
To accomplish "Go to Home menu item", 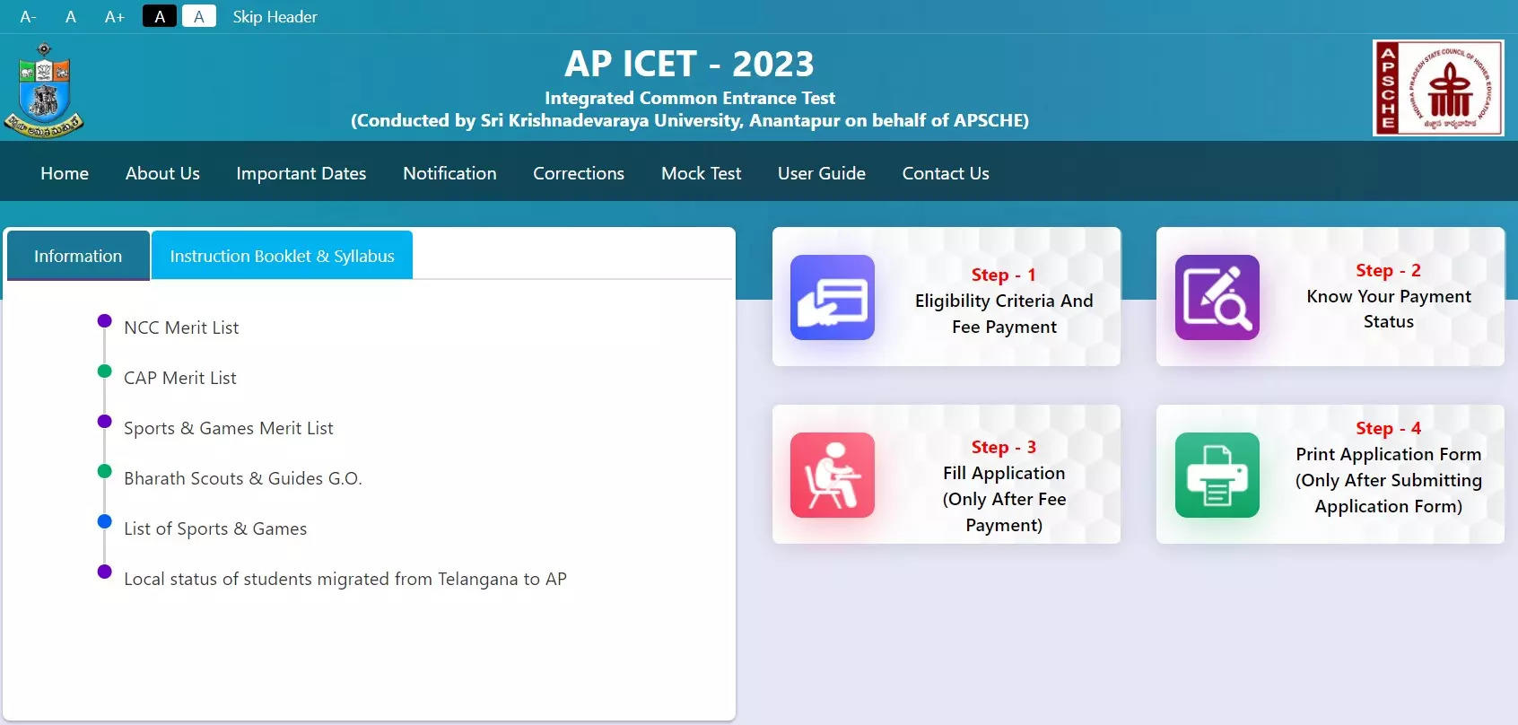I will click(x=65, y=173).
